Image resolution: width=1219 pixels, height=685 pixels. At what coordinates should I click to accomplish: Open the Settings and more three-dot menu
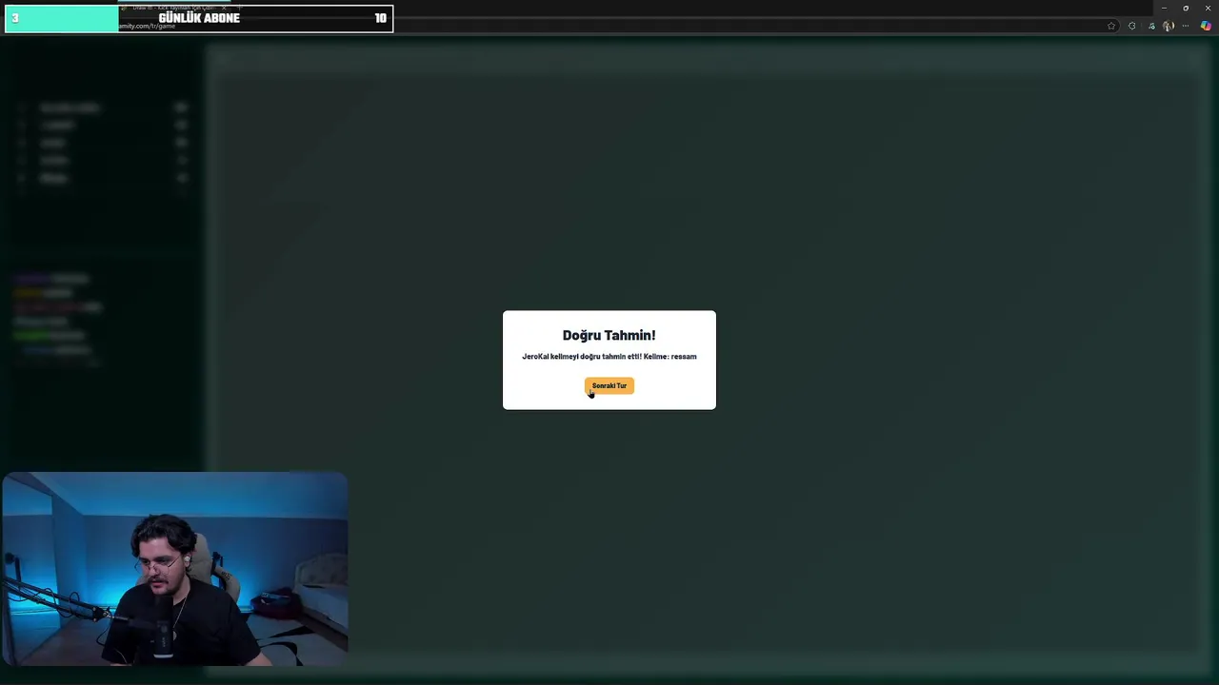tap(1186, 26)
